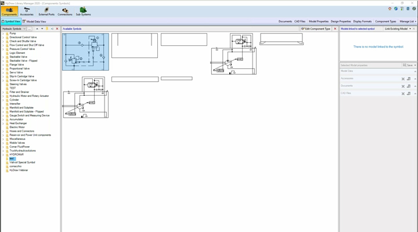Screen dimensions: 418x232
Task: Remove entry with X in Documents row
Action: [x=403, y=86]
